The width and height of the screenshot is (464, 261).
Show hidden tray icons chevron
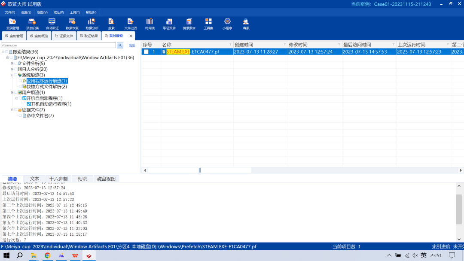tap(389, 256)
